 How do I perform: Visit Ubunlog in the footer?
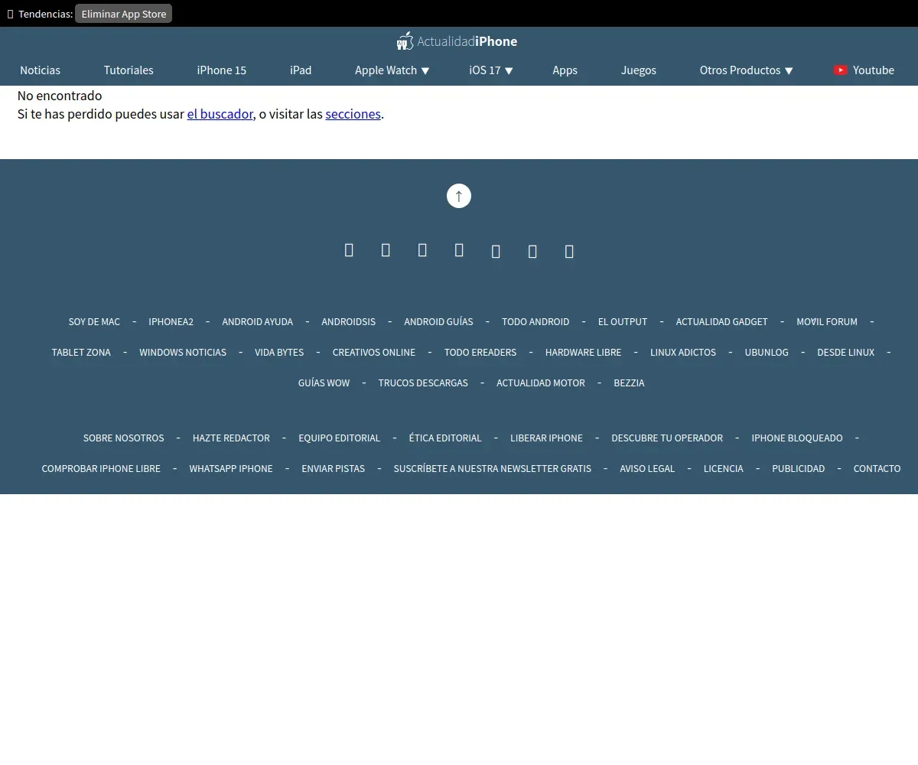767,352
